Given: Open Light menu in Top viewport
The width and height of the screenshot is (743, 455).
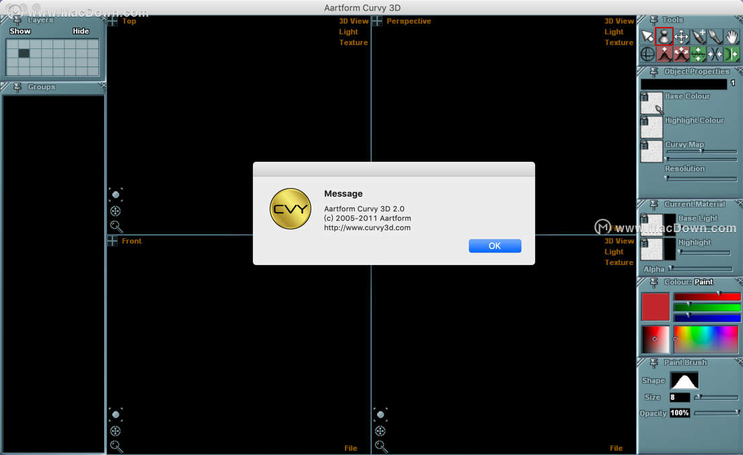Looking at the screenshot, I should [x=348, y=32].
